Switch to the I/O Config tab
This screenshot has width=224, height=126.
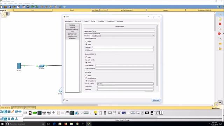[x=78, y=21]
